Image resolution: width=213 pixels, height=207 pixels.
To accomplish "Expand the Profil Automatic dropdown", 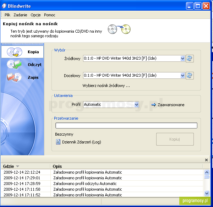I will coord(136,105).
